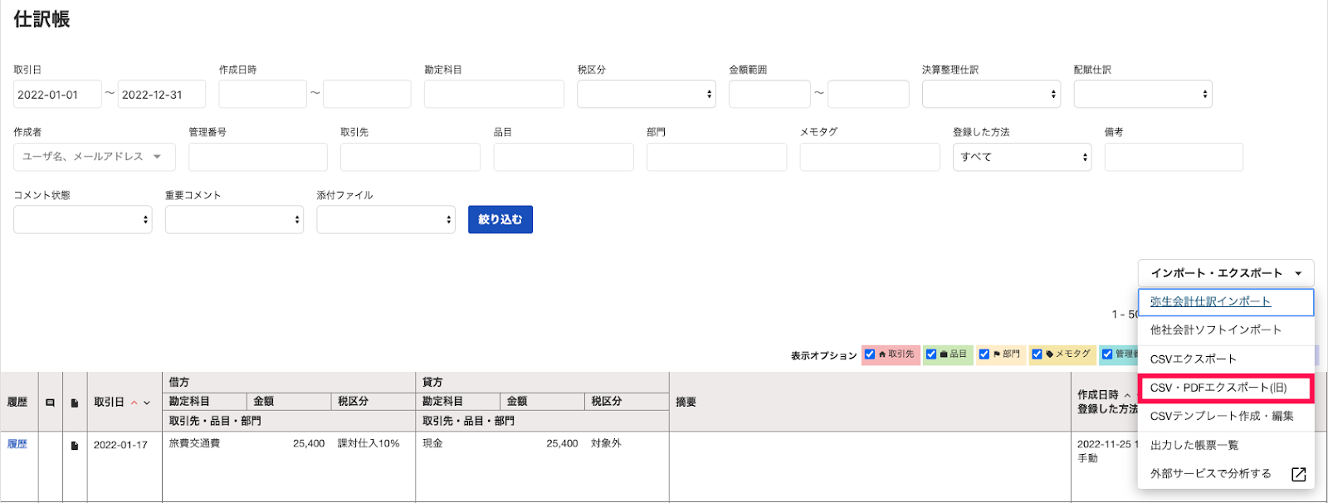Click the 作成日時 start field
This screenshot has width=1328, height=503.
[x=263, y=95]
